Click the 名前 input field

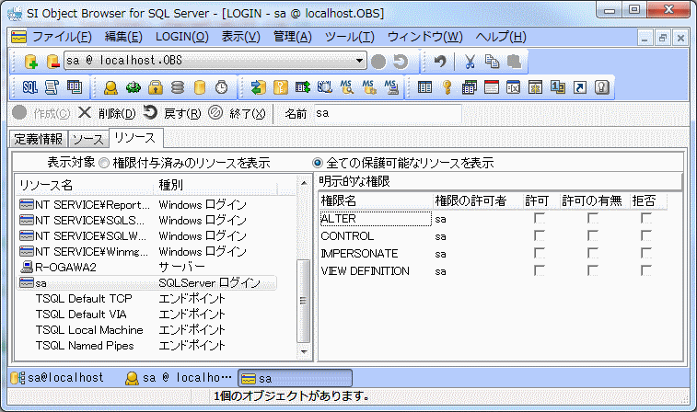tap(387, 113)
